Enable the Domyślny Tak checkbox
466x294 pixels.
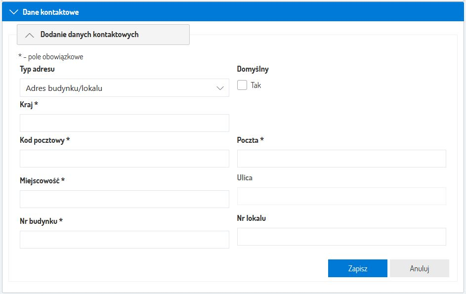242,85
